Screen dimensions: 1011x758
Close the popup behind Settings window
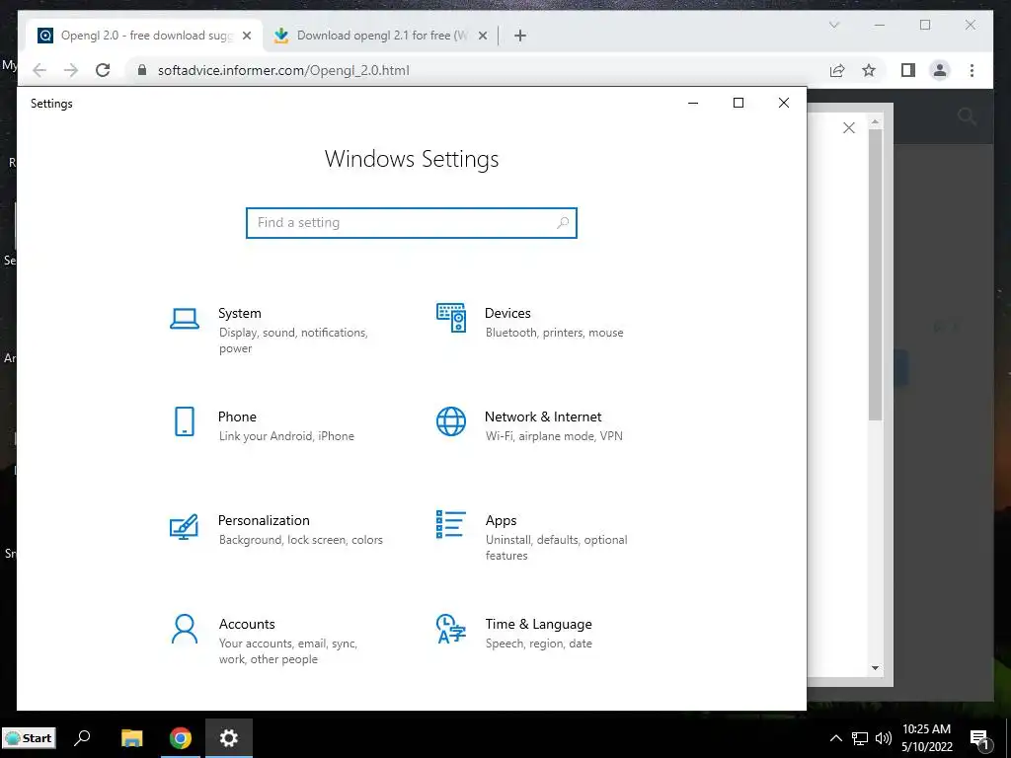(x=849, y=127)
